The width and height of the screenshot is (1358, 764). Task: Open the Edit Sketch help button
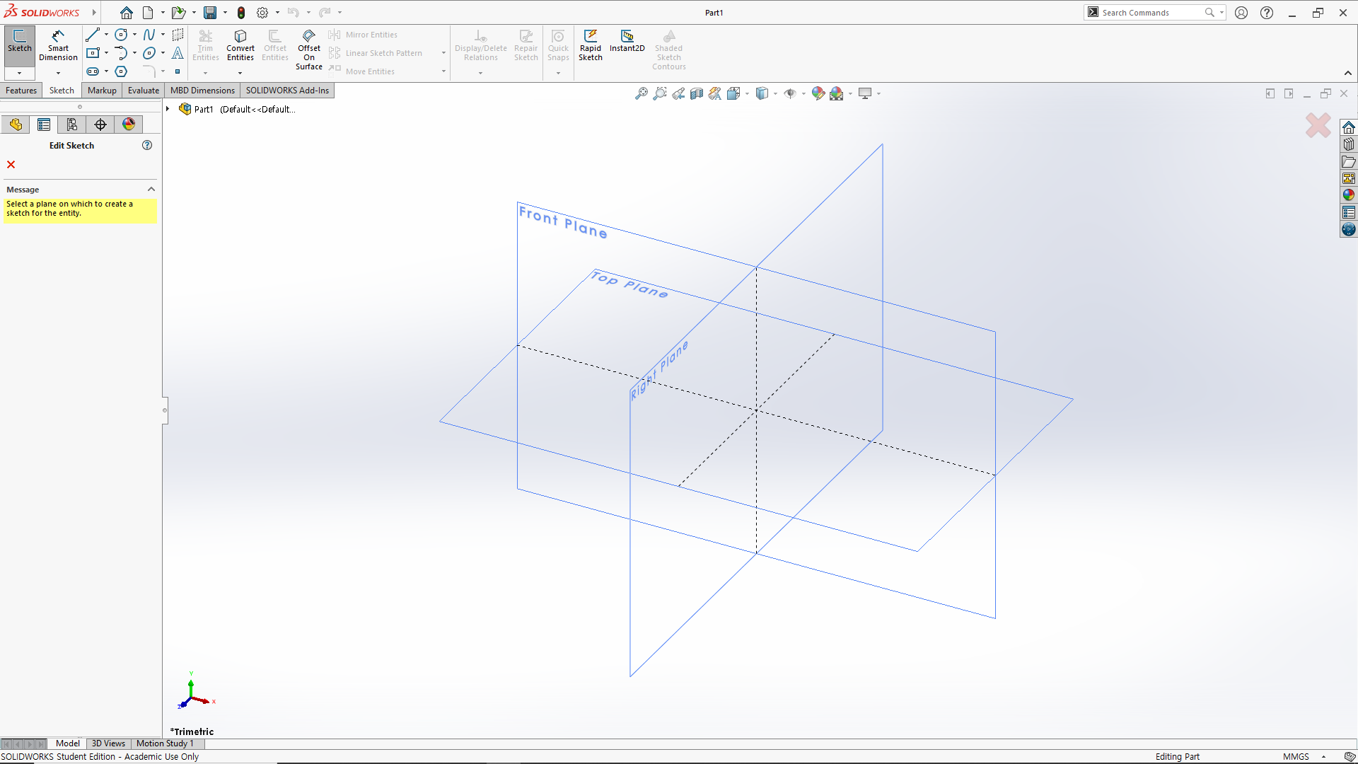[x=147, y=145]
